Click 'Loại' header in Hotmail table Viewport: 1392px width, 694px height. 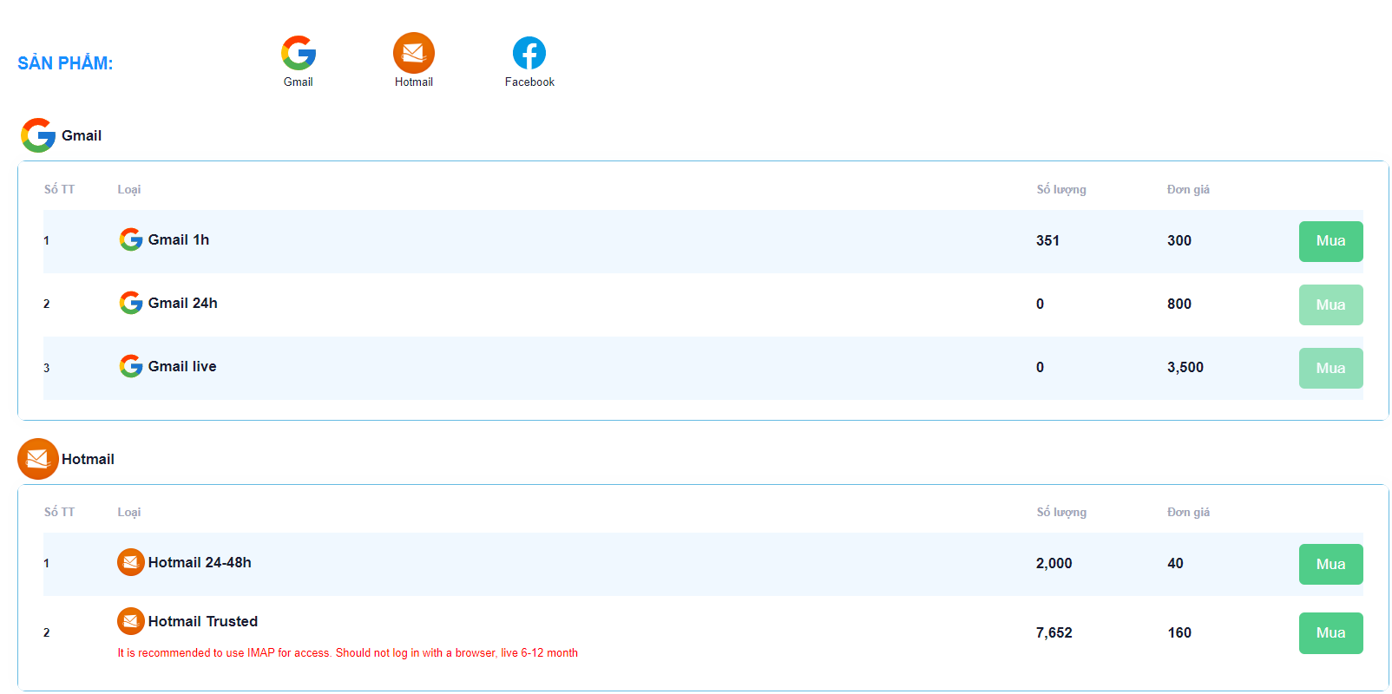[129, 512]
